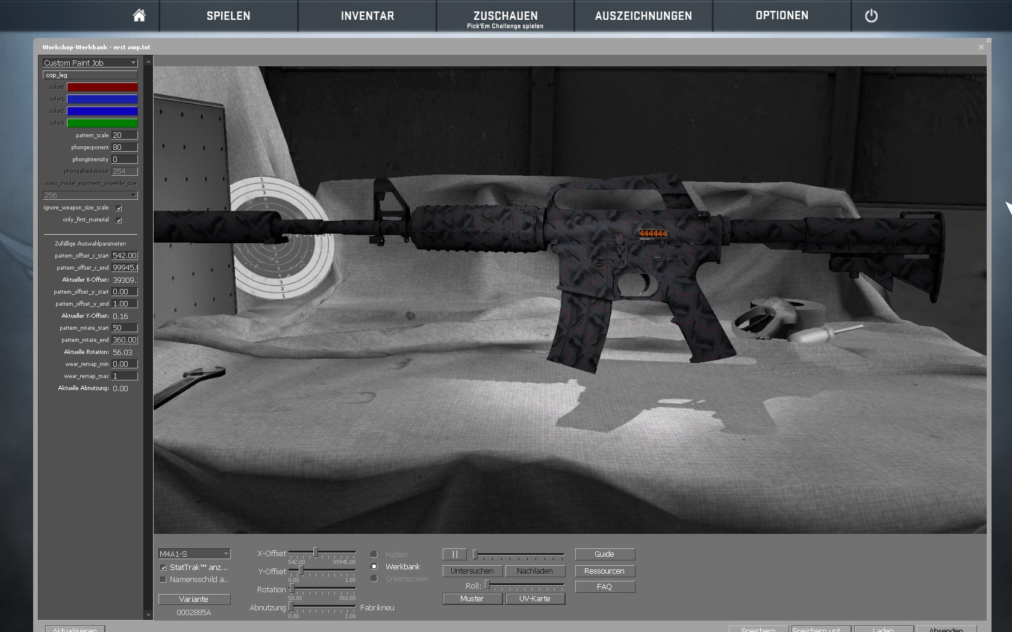
Task: Click the Nachladen button
Action: (x=535, y=571)
